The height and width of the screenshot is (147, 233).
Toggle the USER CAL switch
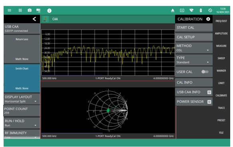tap(205, 72)
